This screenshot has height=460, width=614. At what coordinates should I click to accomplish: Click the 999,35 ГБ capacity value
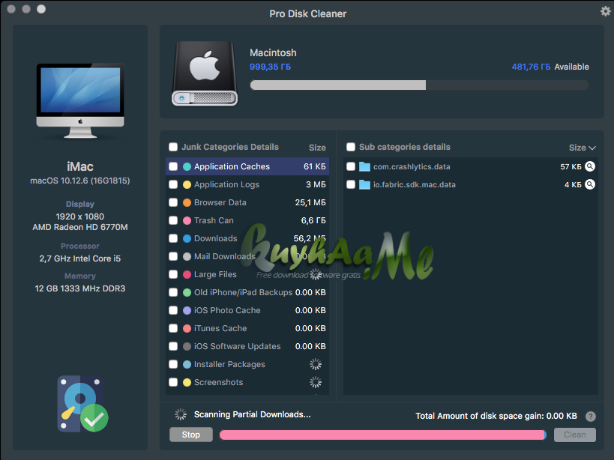tap(270, 67)
